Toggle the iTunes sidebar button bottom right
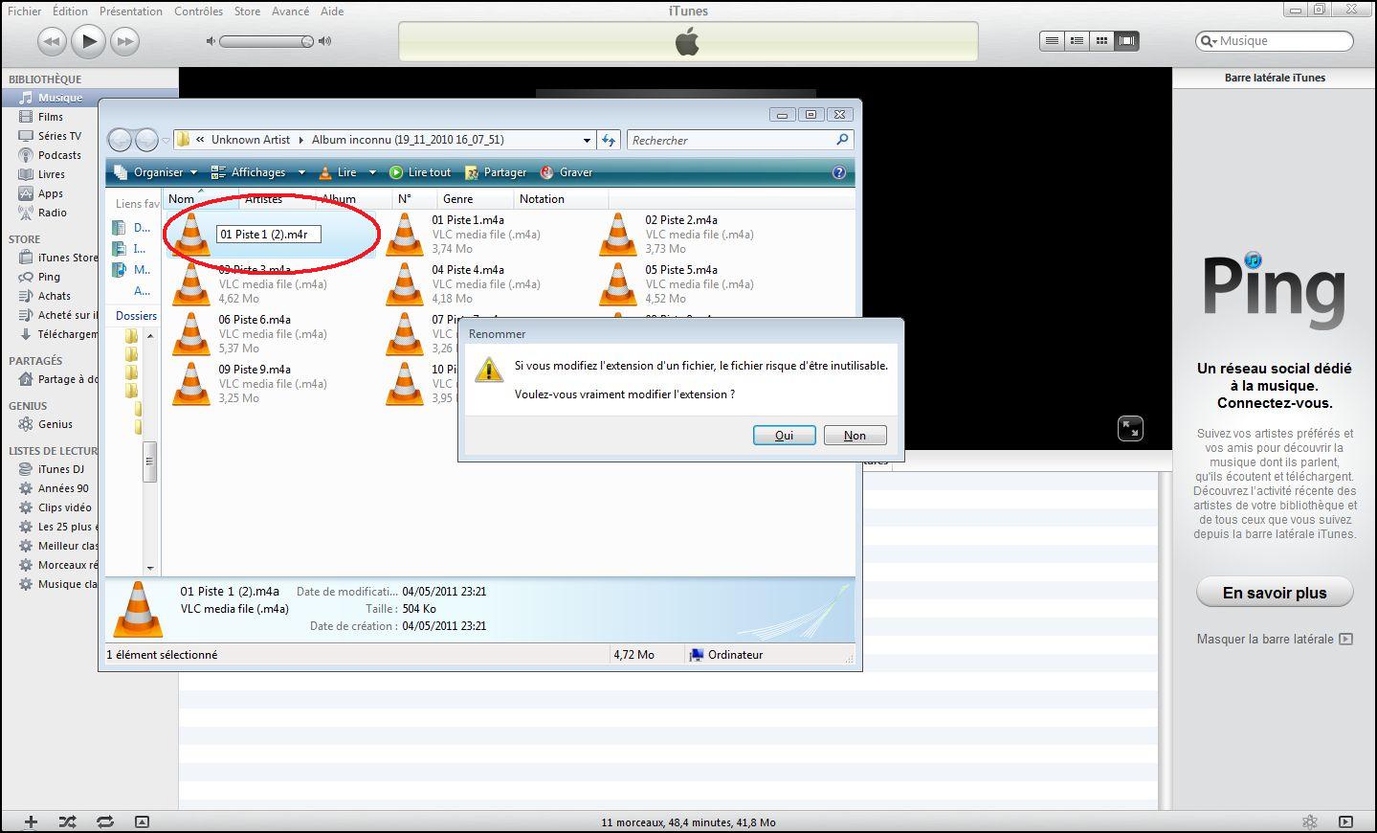The height and width of the screenshot is (833, 1377). 1345,822
